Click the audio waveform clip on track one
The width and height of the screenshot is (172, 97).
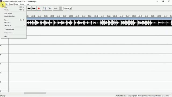[x=99, y=23]
